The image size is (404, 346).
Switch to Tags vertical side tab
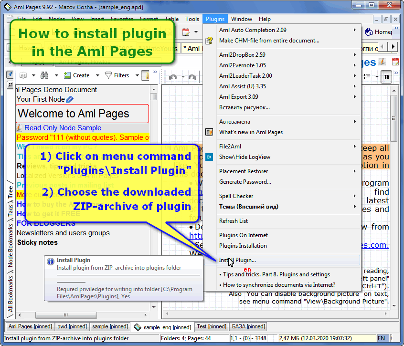tap(11, 210)
